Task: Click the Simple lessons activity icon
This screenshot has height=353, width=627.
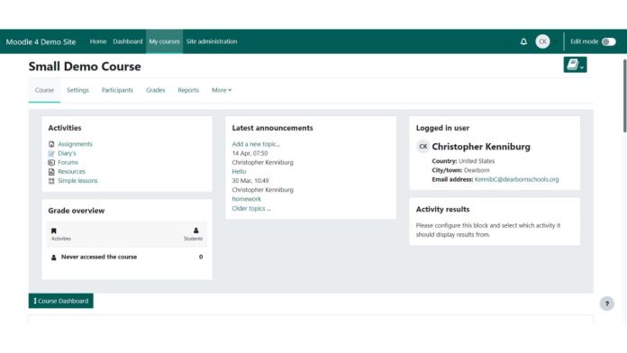Action: click(x=51, y=181)
